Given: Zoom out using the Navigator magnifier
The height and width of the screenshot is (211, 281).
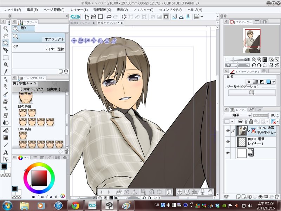Looking at the screenshot, I should [254, 59].
